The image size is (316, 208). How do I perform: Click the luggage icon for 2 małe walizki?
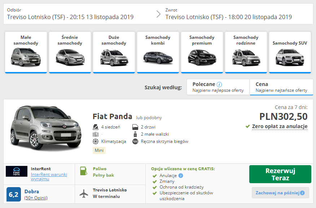pos(135,134)
